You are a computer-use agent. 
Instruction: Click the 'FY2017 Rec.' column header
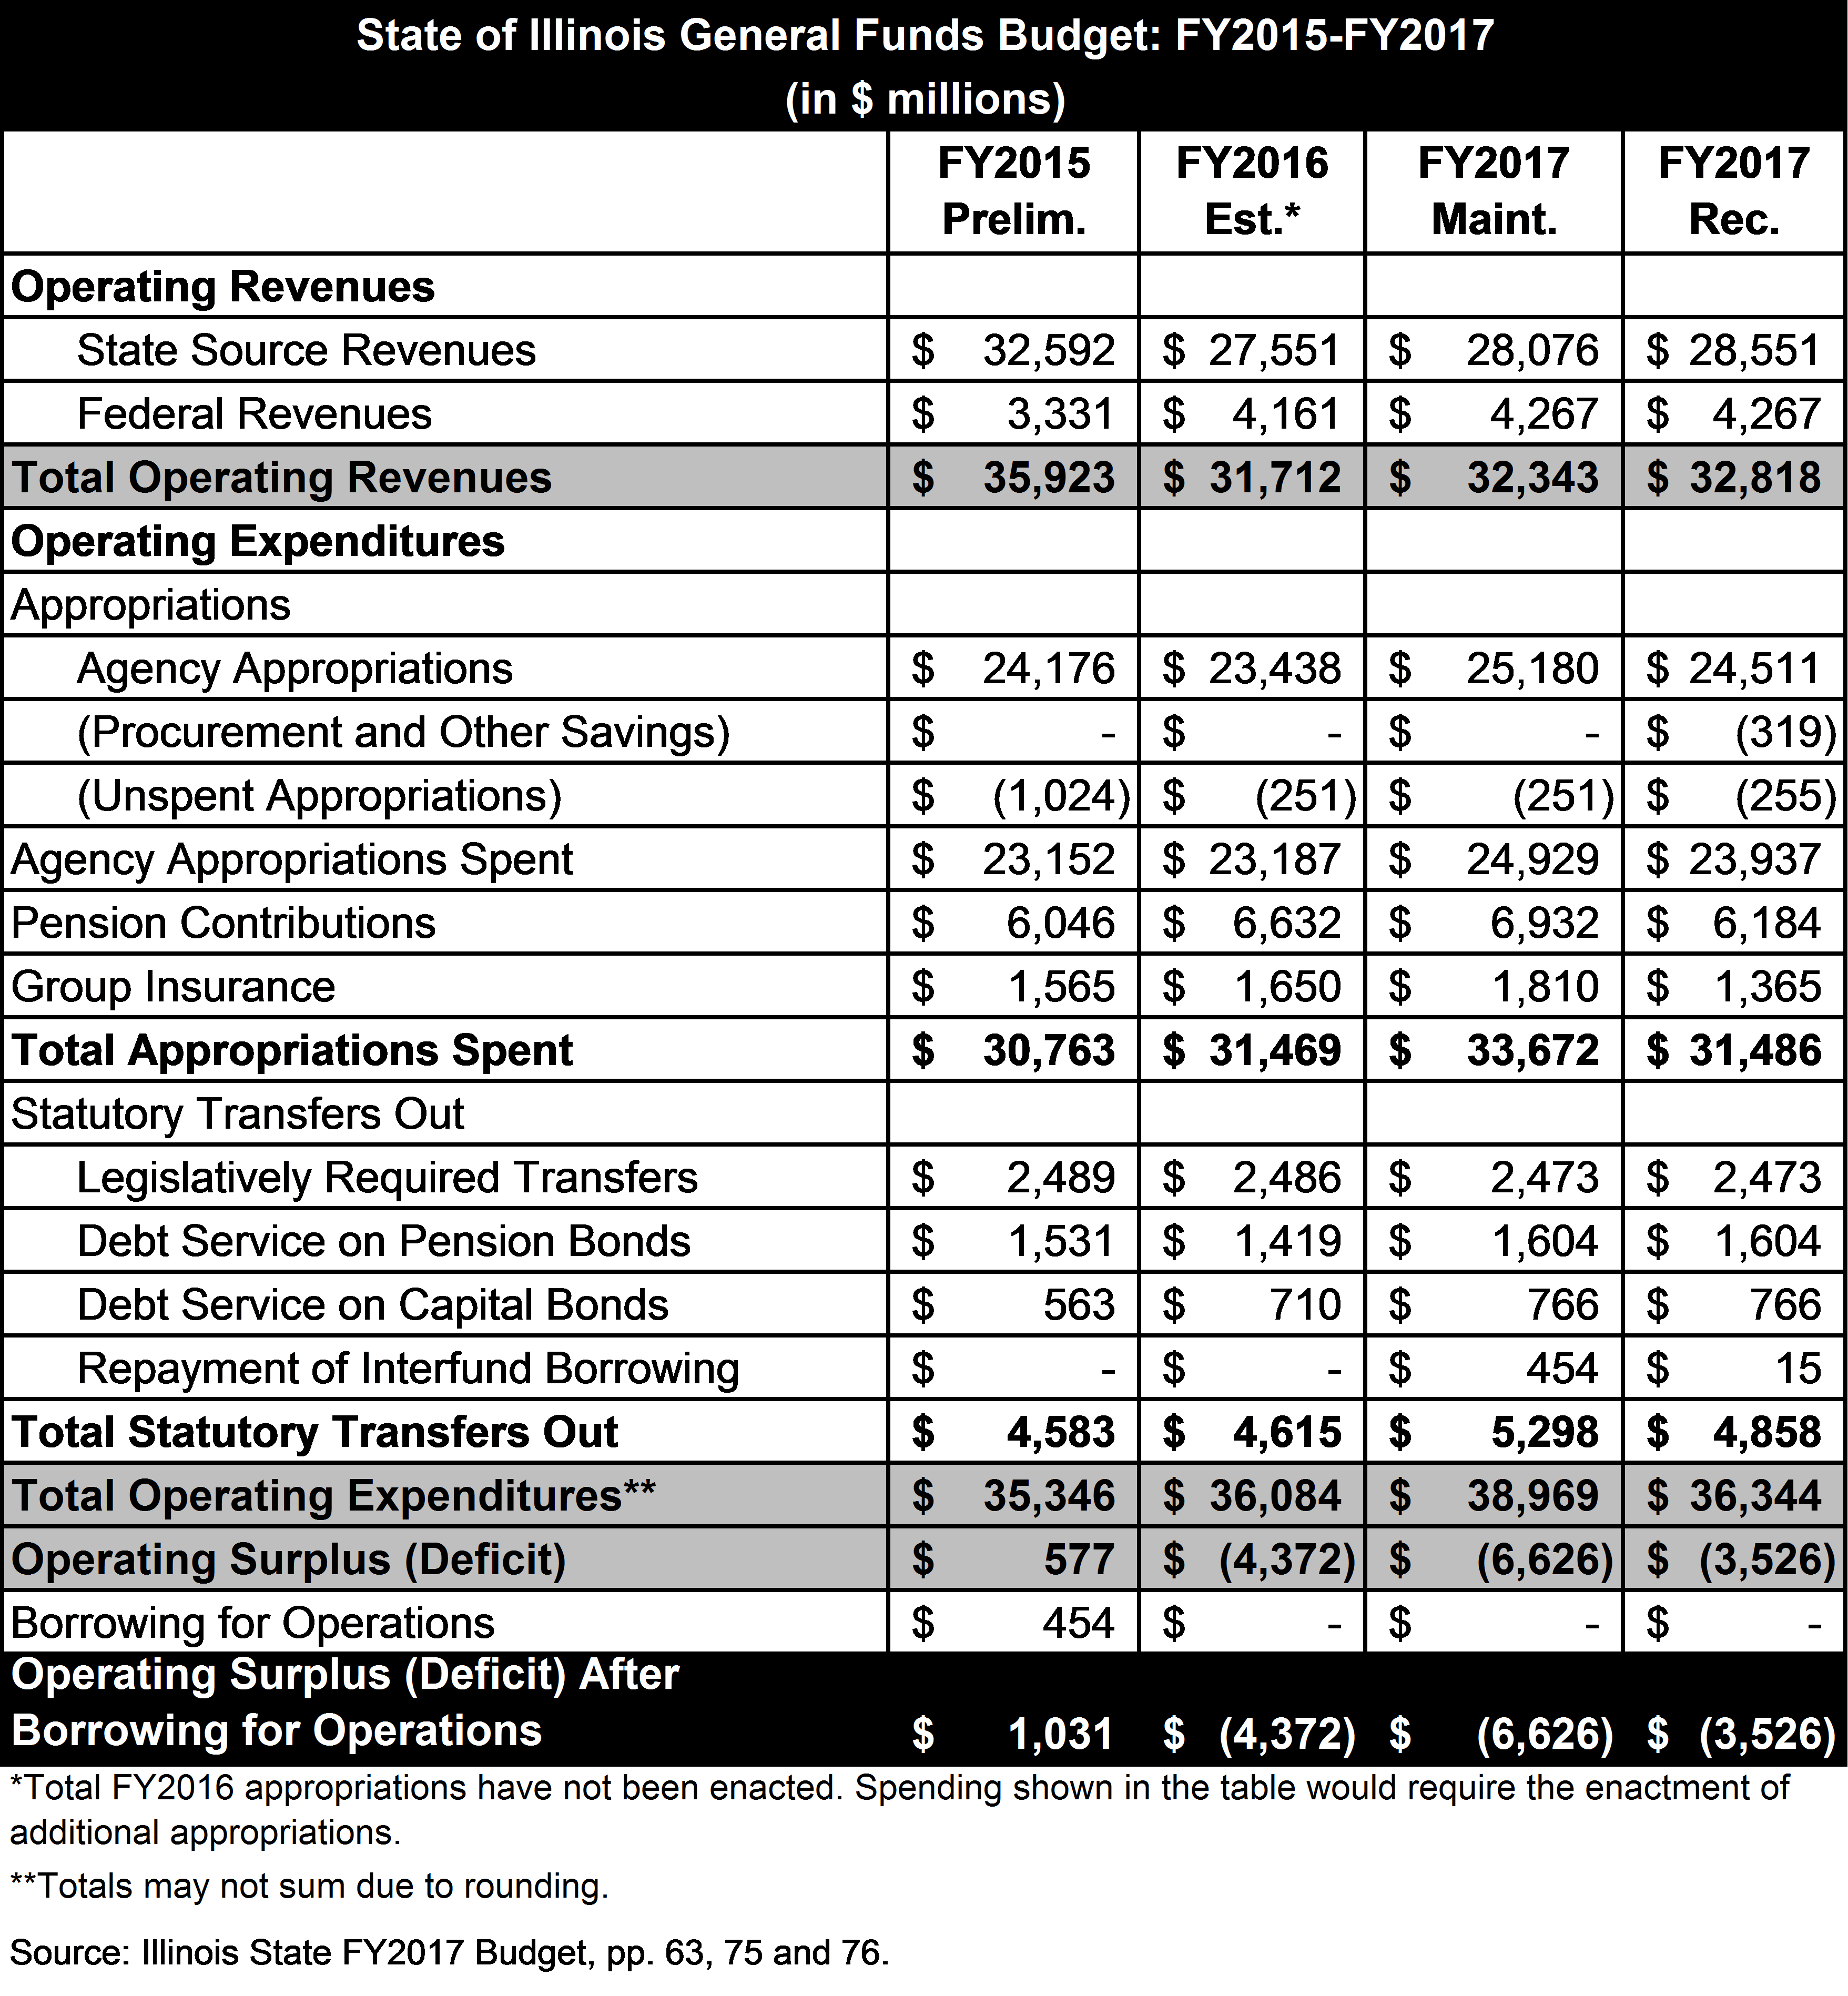1734,191
